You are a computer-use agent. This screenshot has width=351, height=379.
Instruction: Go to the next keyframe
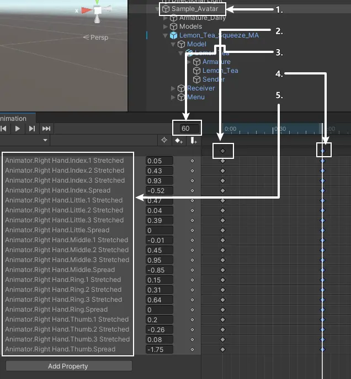pos(32,129)
